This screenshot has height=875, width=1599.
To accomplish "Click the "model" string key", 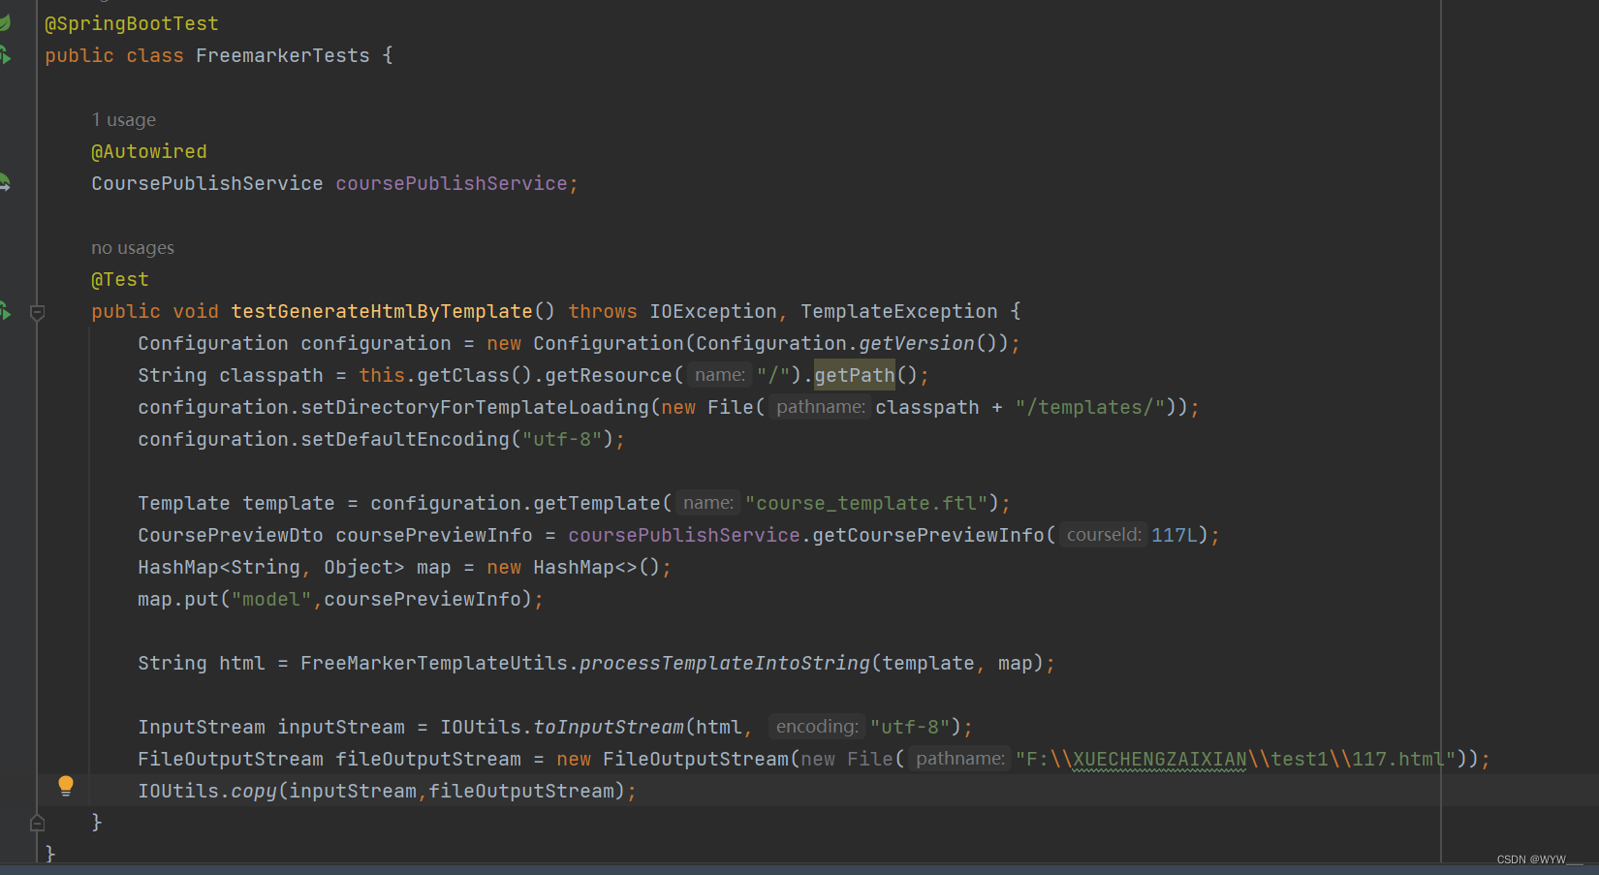I will 271,599.
